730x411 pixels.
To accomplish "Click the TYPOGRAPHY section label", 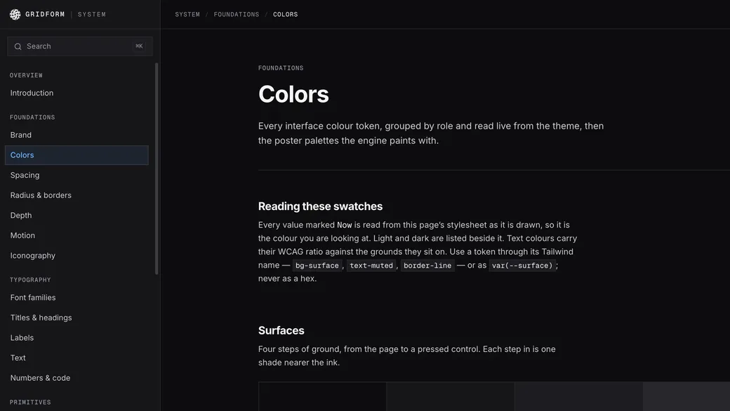I will 30,280.
